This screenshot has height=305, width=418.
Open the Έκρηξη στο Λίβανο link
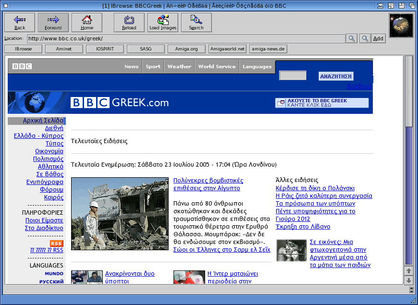303,227
